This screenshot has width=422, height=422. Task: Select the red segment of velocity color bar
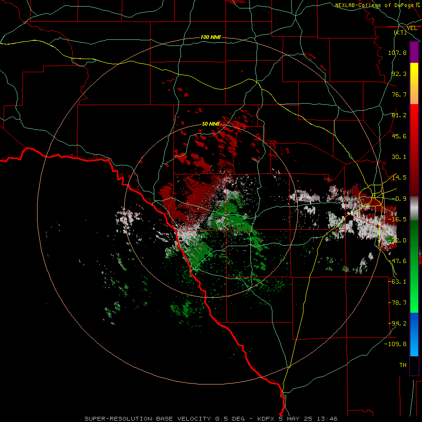click(414, 150)
